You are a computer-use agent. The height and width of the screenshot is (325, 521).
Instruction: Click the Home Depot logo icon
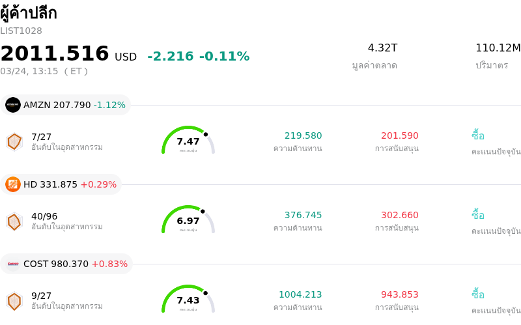tap(13, 184)
